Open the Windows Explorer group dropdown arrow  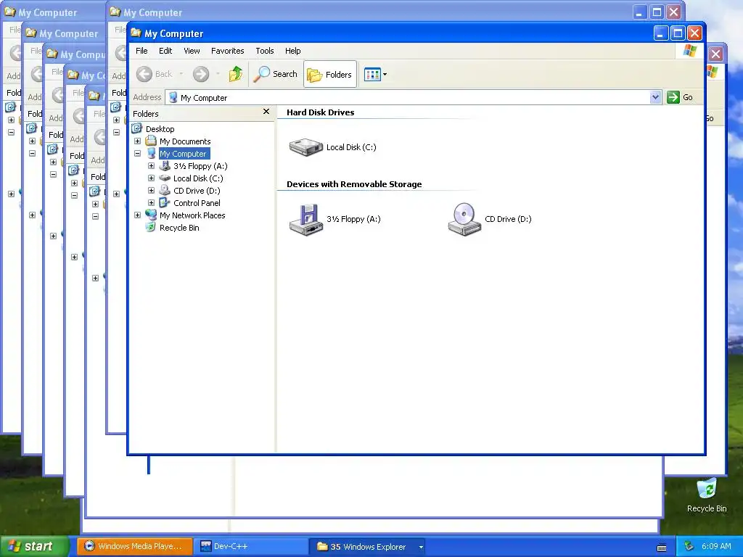tap(420, 547)
